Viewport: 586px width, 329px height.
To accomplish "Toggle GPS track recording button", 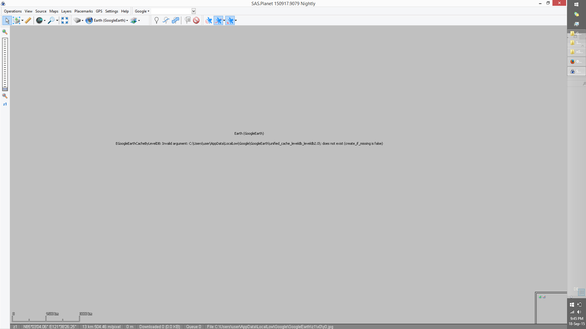I will tap(218, 20).
